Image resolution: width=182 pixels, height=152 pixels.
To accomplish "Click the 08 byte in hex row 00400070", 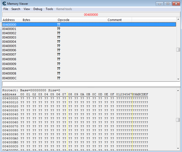I will click(70, 126).
